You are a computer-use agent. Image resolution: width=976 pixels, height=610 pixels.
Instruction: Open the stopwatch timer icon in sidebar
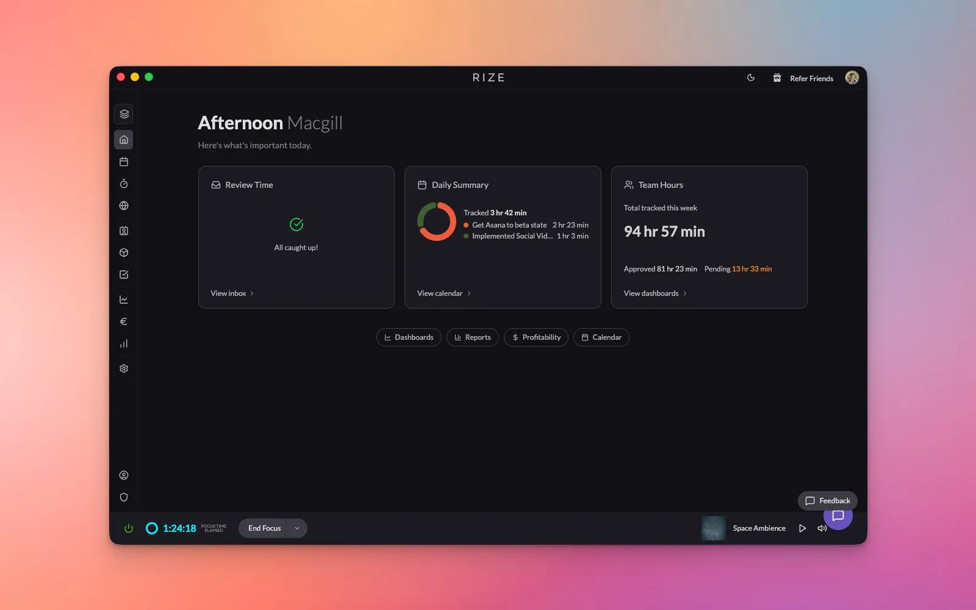pos(124,184)
